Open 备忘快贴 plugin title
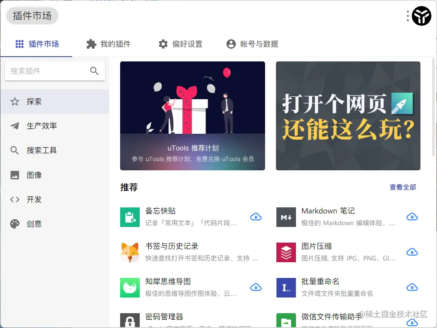The height and width of the screenshot is (328, 437). pos(161,211)
